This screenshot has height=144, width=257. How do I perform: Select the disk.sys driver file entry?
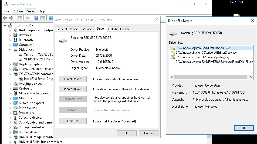point(211,48)
